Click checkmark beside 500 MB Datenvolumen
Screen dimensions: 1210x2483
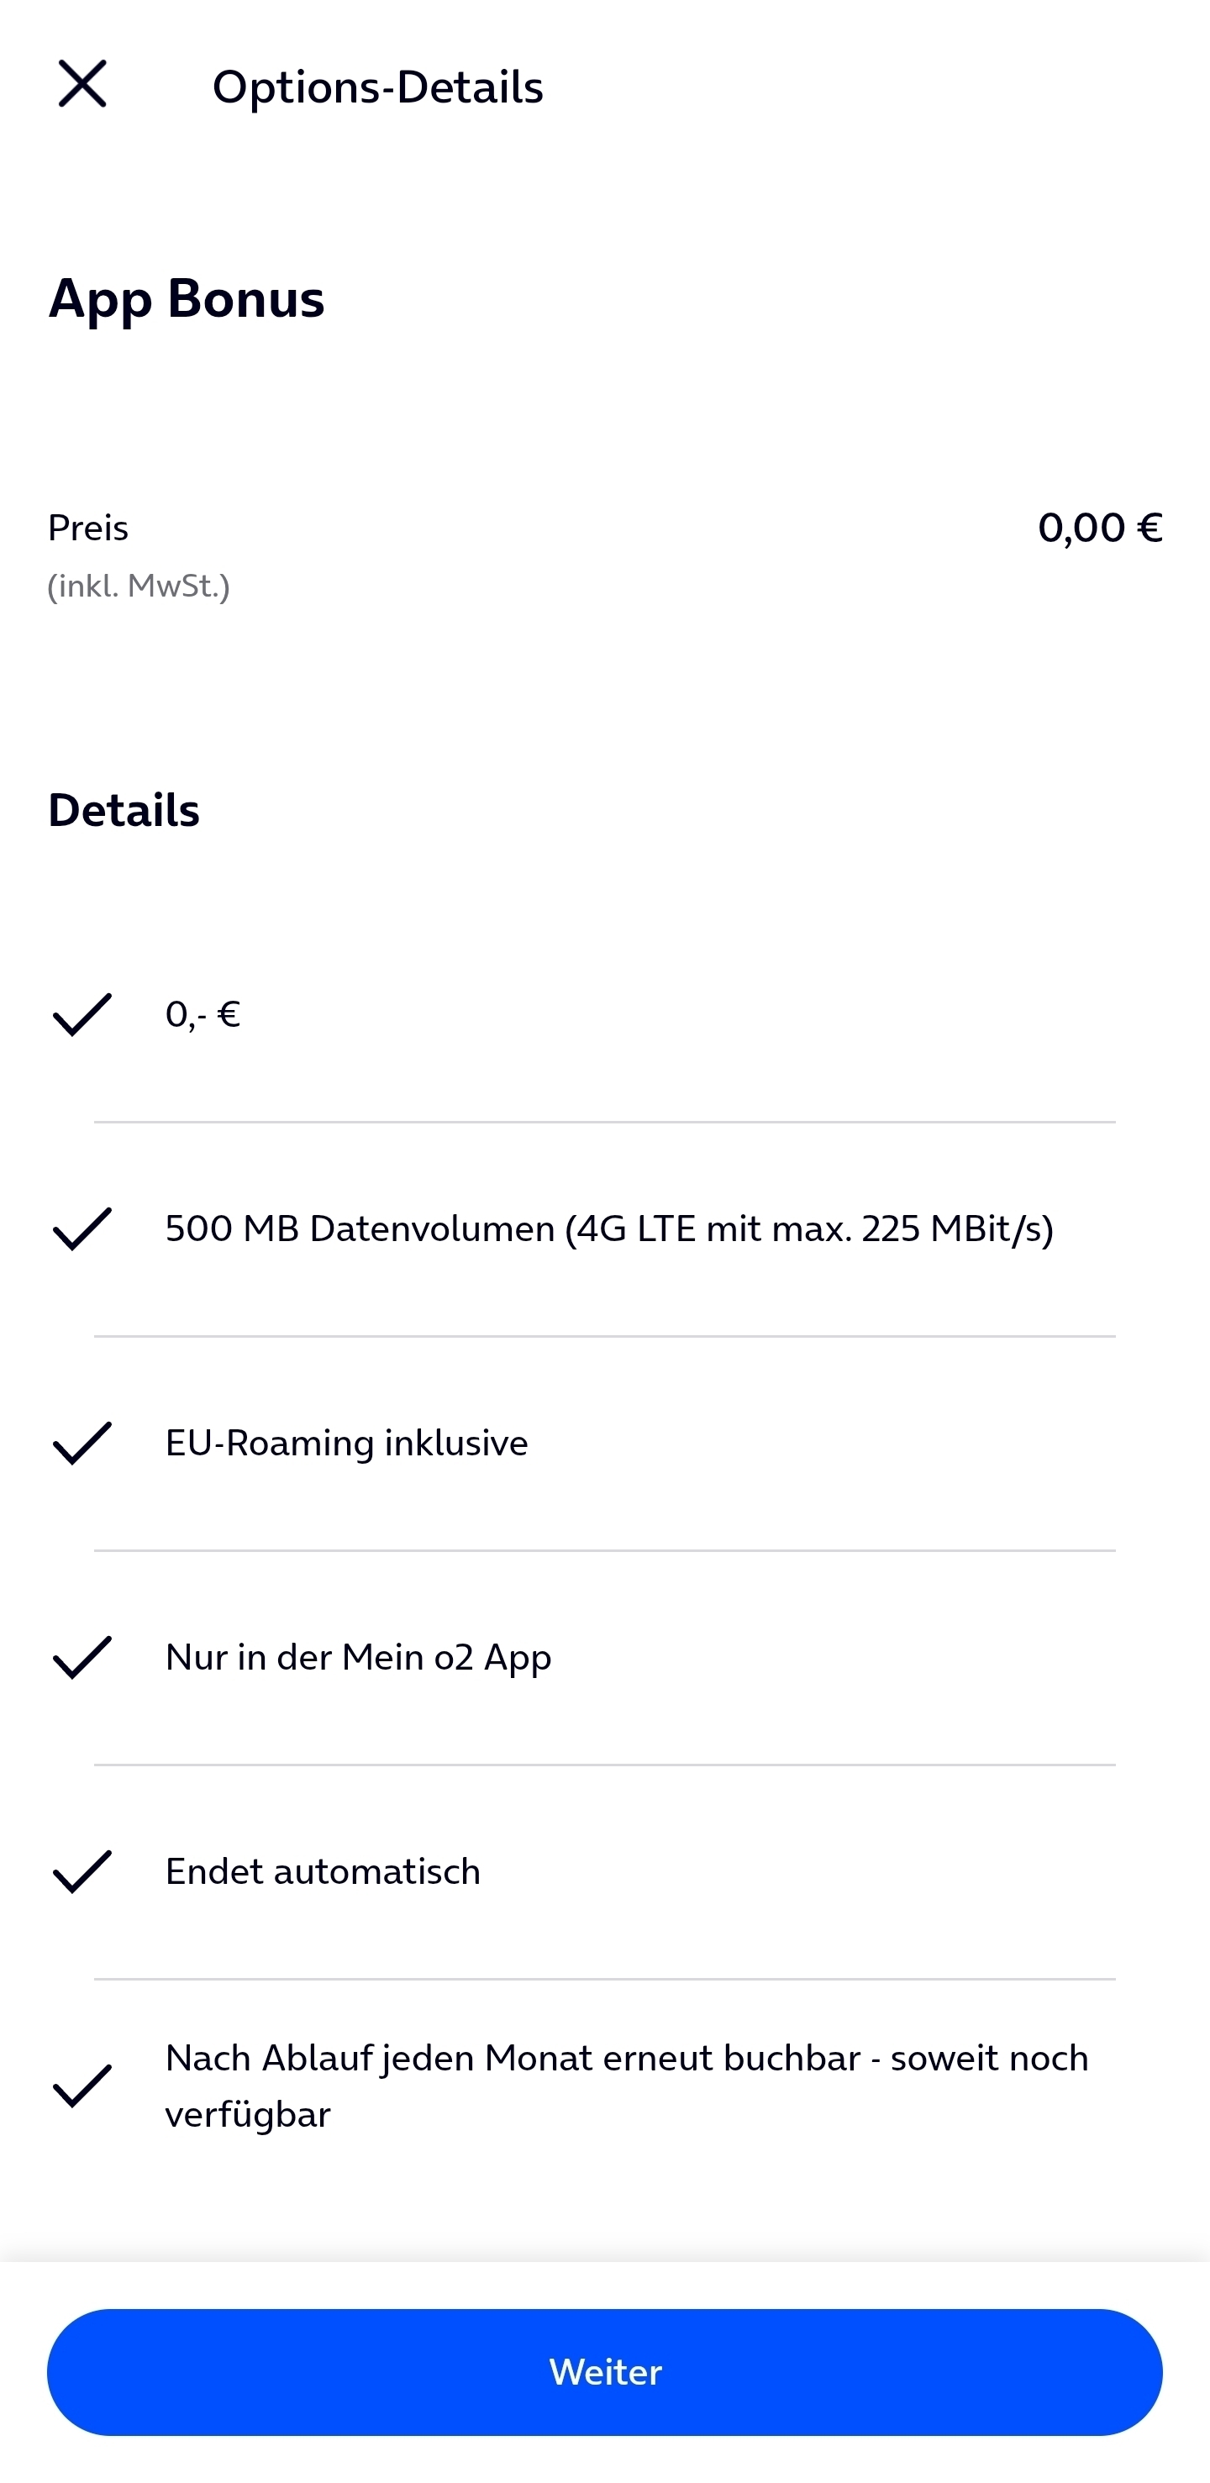[82, 1228]
